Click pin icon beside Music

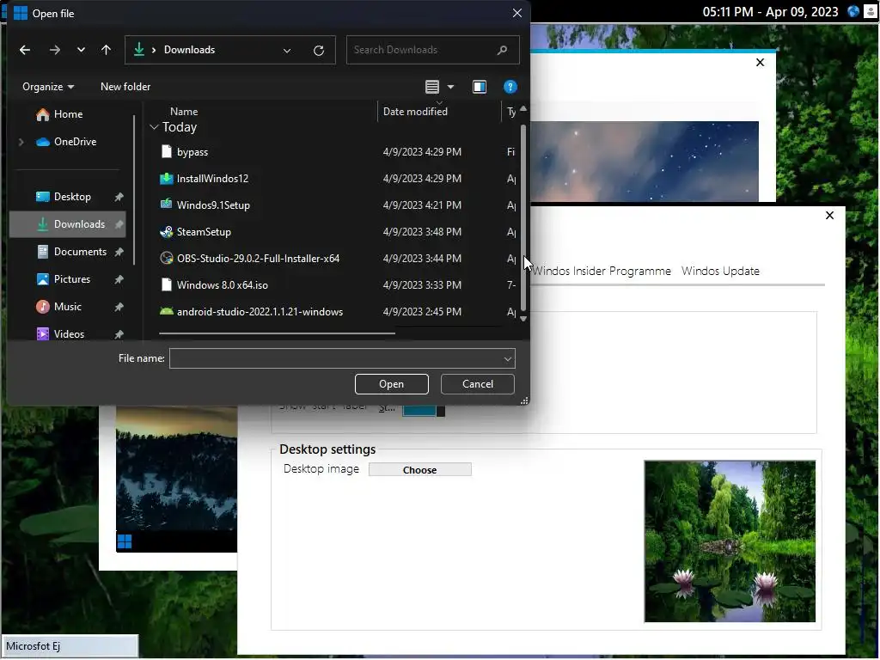[x=119, y=307]
